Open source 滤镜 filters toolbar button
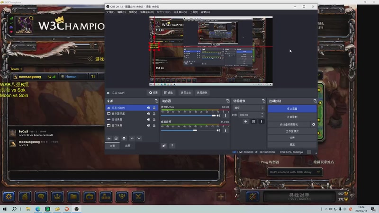This screenshot has width=379, height=213. point(169,93)
